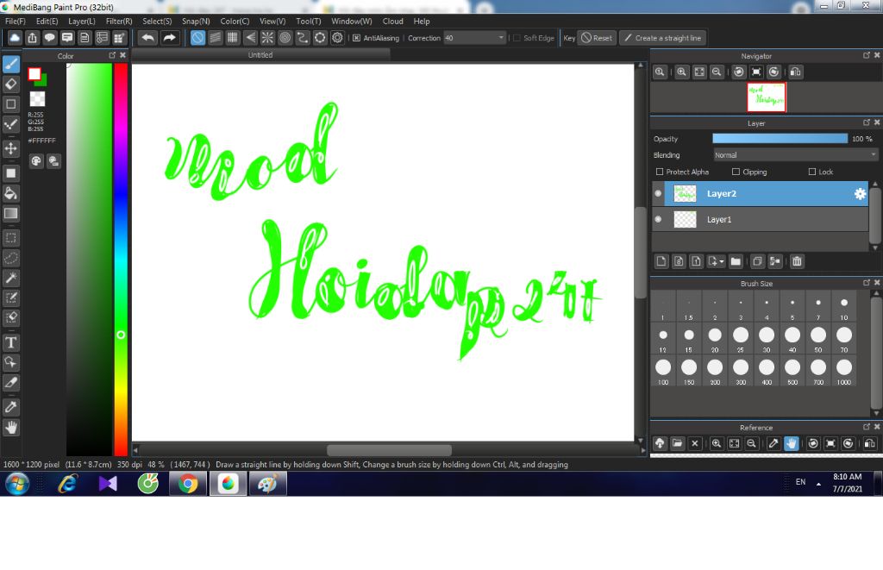Zoom in using Navigator panel

pyautogui.click(x=682, y=72)
